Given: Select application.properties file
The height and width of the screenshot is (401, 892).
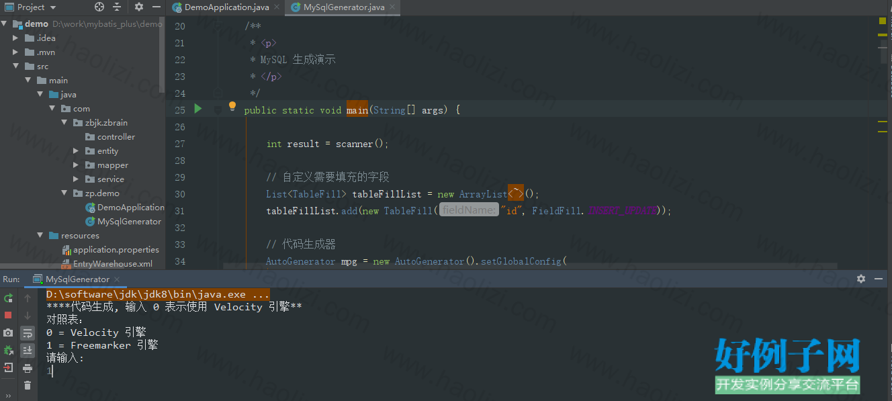Looking at the screenshot, I should coord(110,249).
